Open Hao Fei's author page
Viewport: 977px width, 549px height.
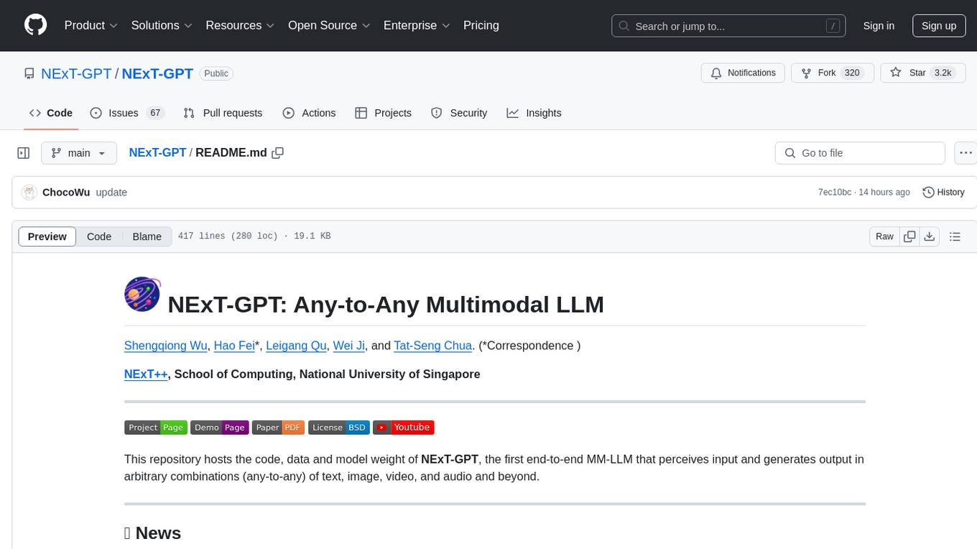point(234,346)
